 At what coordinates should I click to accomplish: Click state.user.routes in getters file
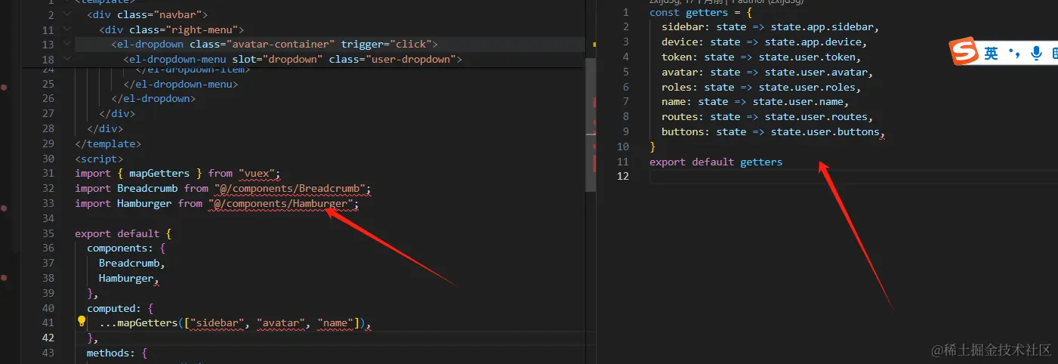point(816,116)
